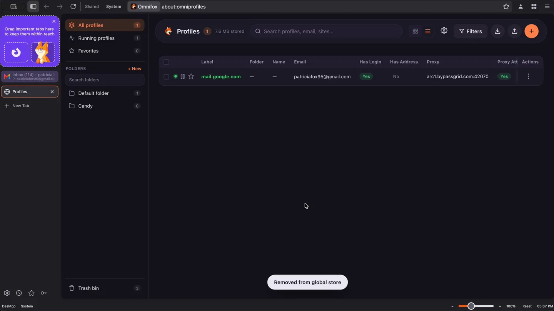Pause the mail.google.com running profile
Viewport: 554px width, 311px height.
[x=183, y=76]
